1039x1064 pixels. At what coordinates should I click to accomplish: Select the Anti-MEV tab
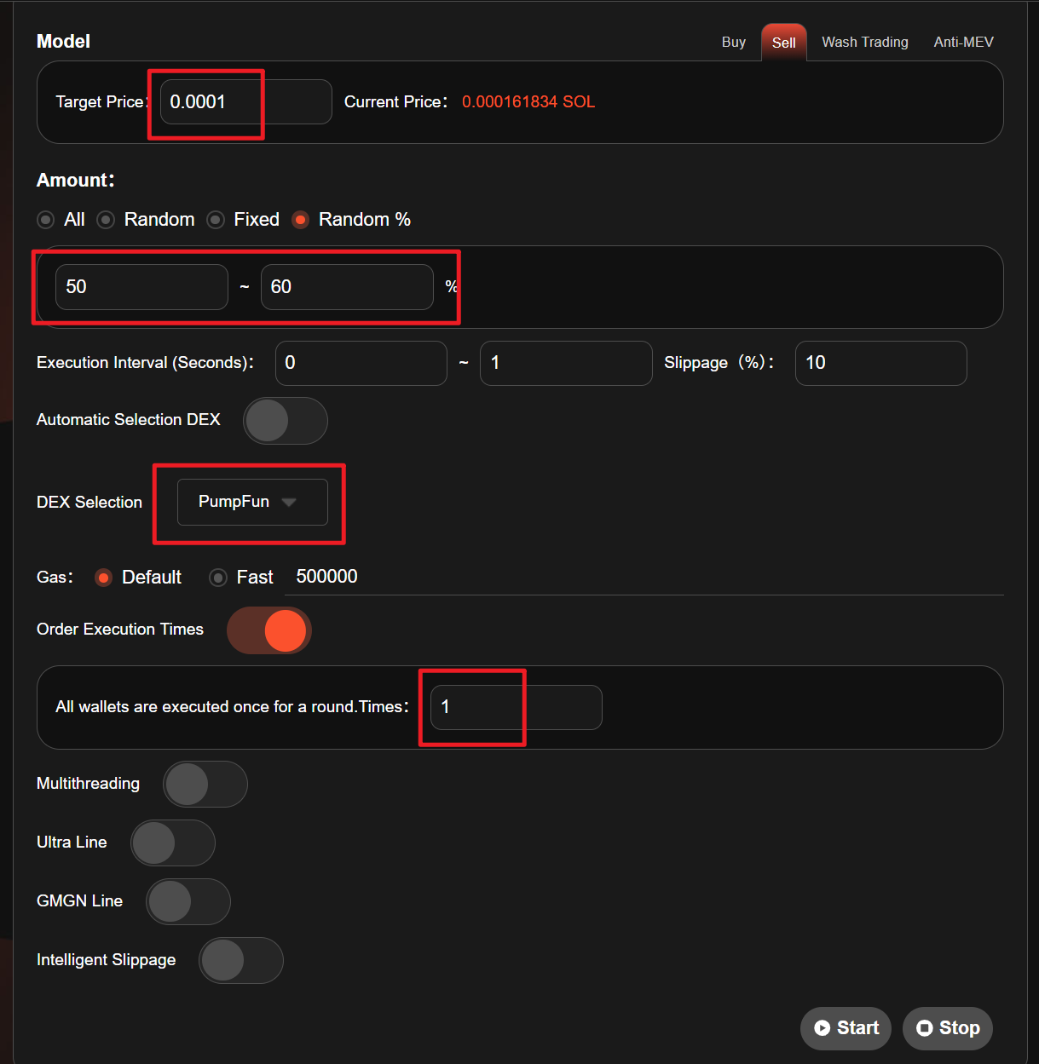point(963,42)
